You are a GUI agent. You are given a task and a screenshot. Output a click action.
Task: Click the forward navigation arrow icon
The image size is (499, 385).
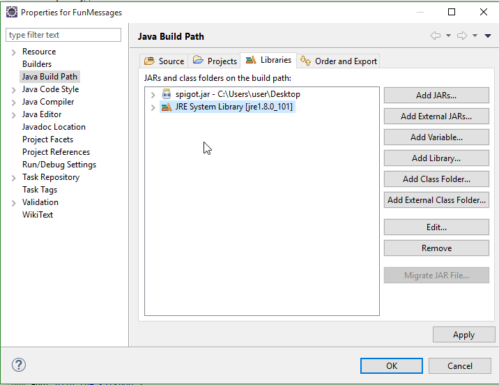[x=462, y=36]
